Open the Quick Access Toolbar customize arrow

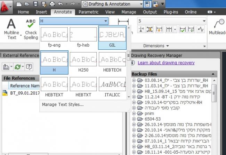click(x=162, y=4)
